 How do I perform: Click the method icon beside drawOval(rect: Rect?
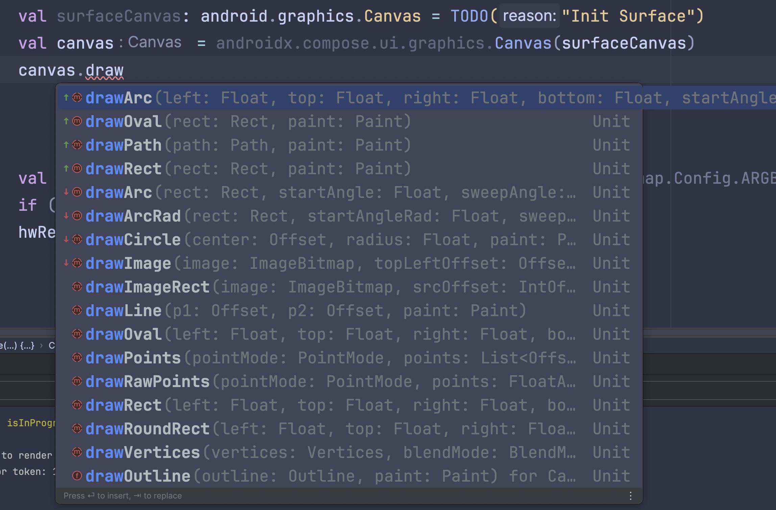click(77, 121)
